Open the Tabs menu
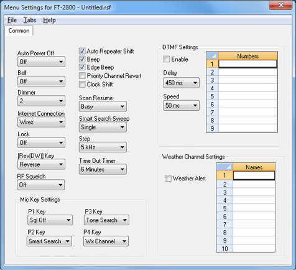The height and width of the screenshot is (270, 296). click(30, 20)
